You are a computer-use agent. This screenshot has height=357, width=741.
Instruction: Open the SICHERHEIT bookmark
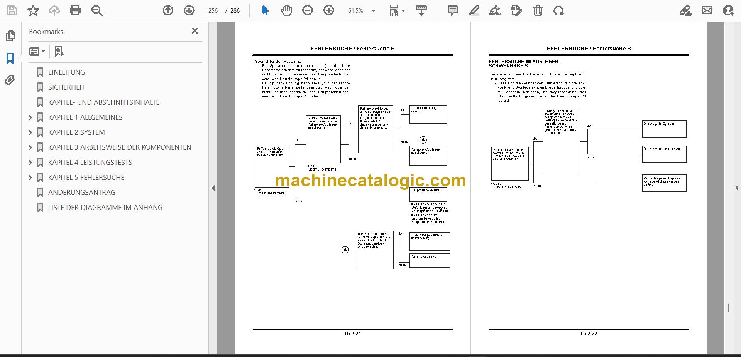click(x=66, y=87)
